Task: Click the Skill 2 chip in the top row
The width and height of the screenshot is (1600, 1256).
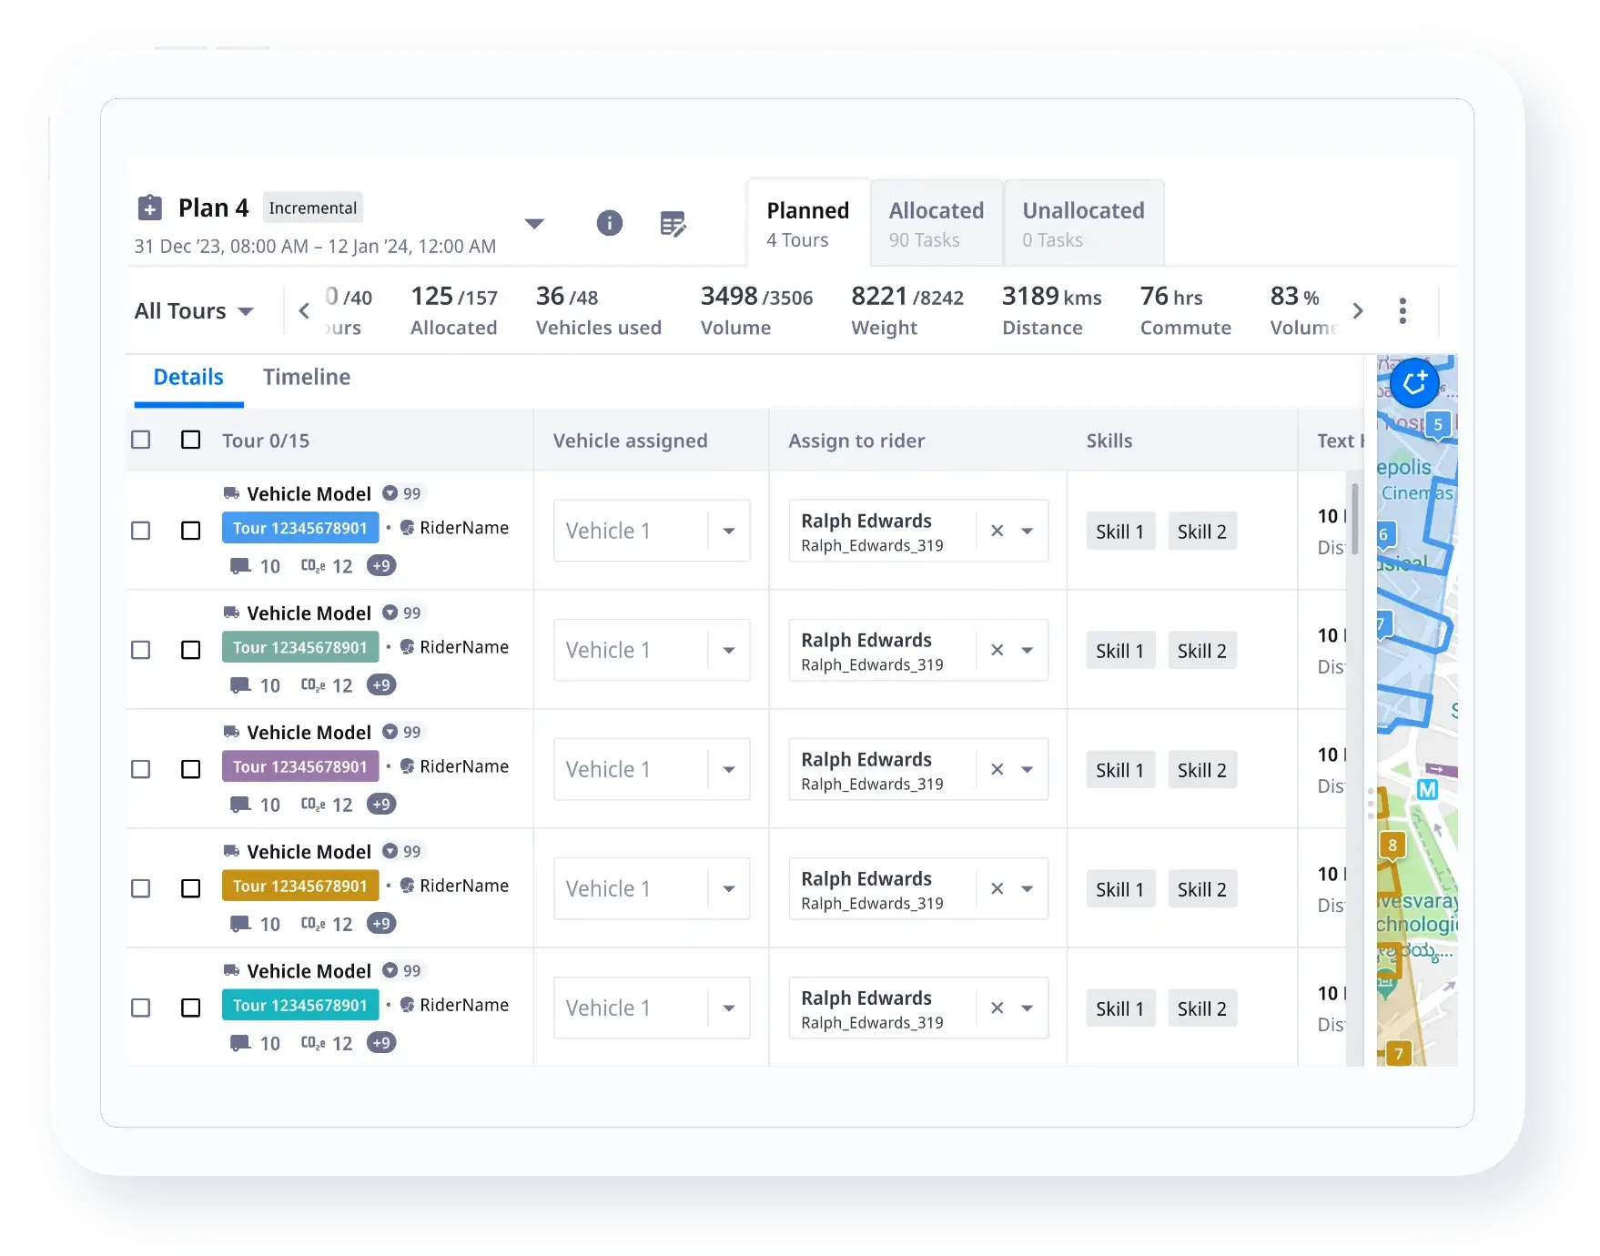Action: coord(1201,531)
